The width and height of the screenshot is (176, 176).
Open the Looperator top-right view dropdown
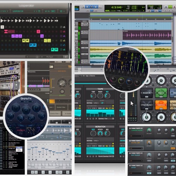[x=62, y=11]
